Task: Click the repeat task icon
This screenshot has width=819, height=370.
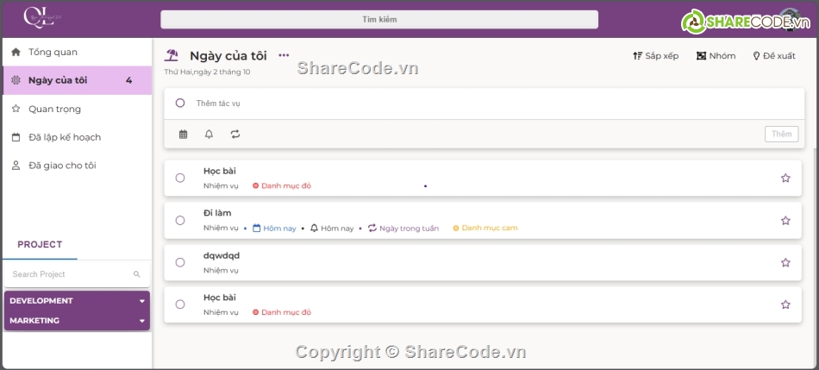Action: tap(234, 134)
